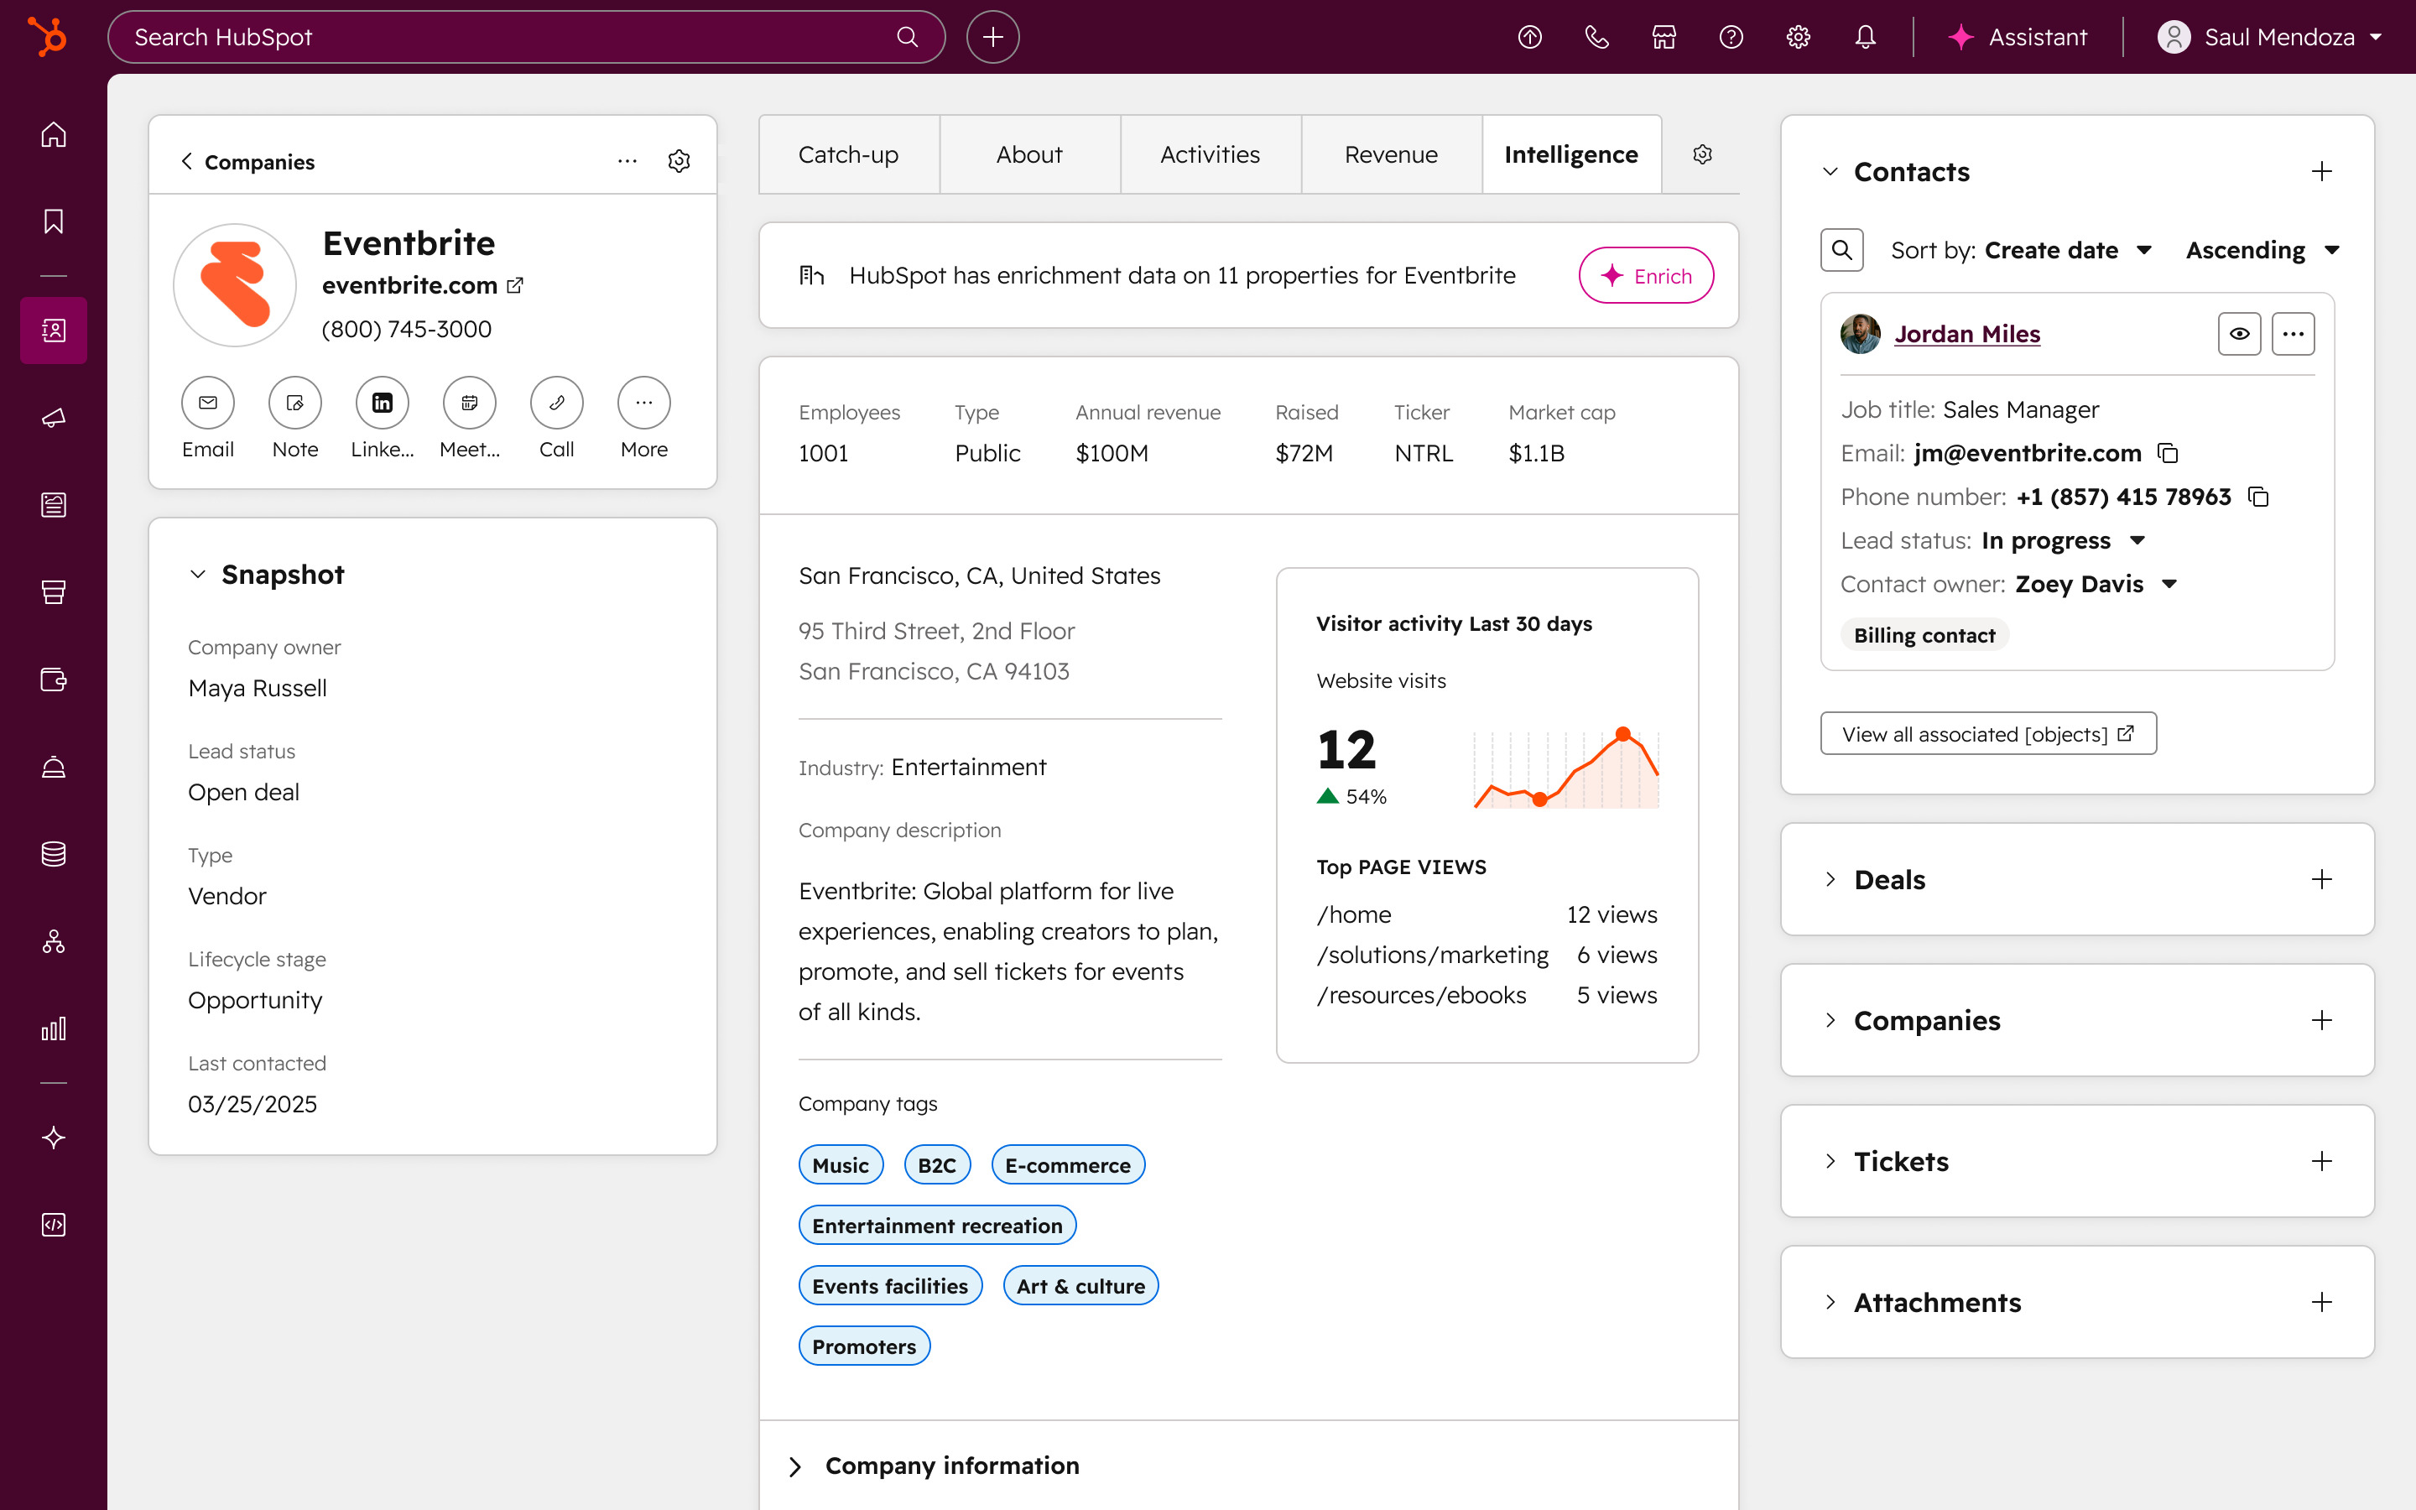
Task: Click the Search HubSpot field
Action: tap(526, 37)
